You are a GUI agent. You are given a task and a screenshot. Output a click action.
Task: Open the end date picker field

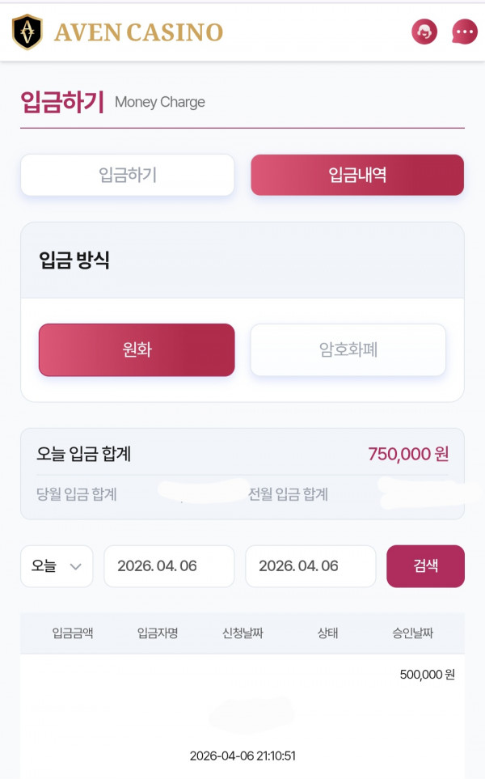point(310,566)
